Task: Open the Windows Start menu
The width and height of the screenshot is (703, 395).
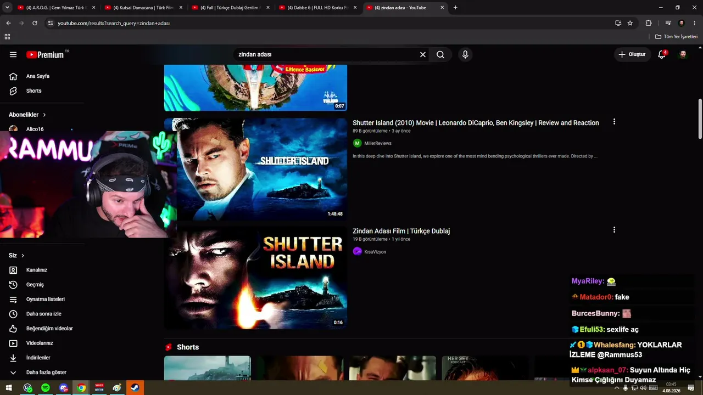Action: pos(9,388)
